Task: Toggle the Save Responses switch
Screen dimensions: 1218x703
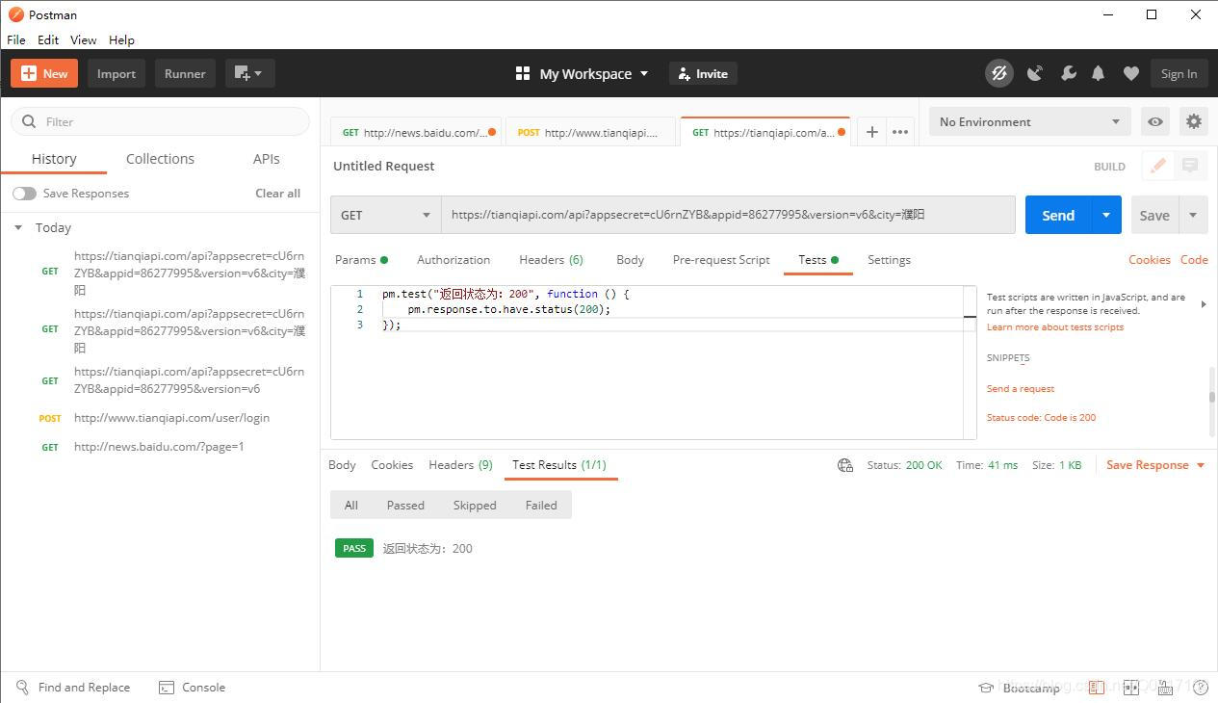Action: click(24, 194)
